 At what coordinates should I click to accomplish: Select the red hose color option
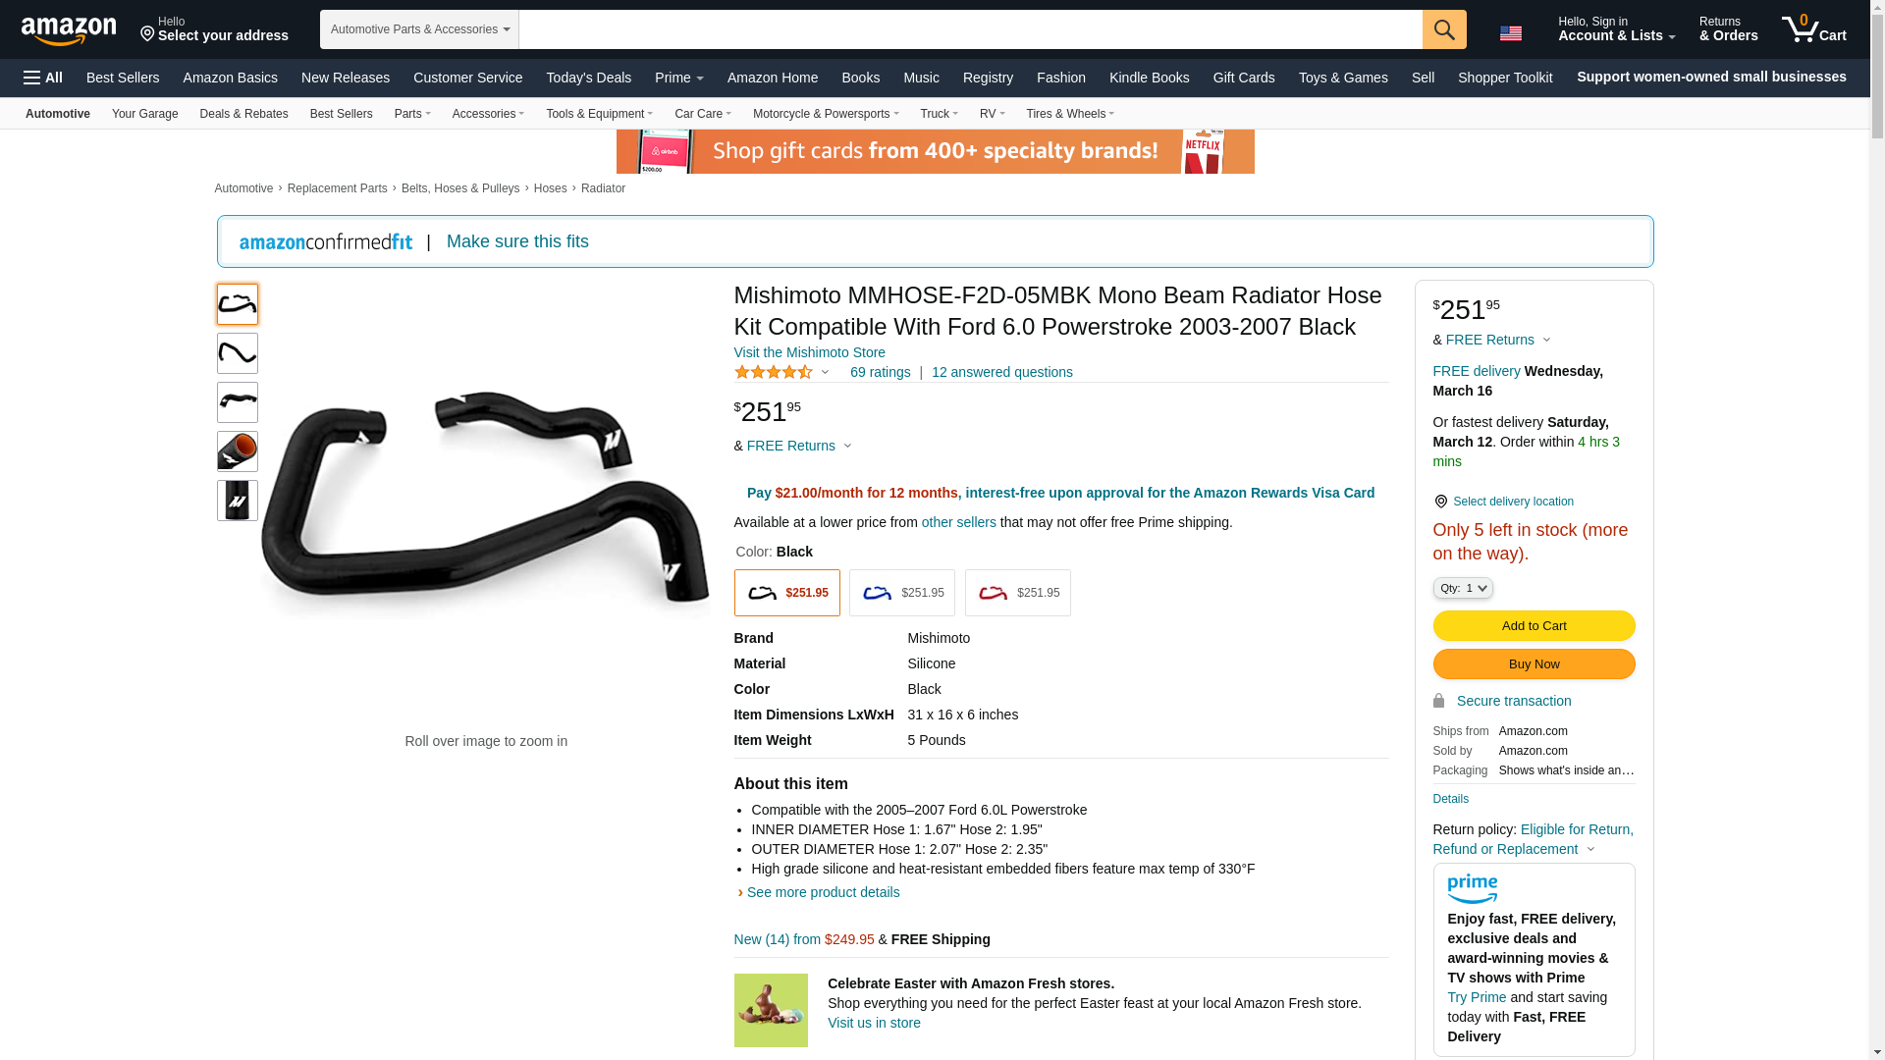pyautogui.click(x=1018, y=593)
